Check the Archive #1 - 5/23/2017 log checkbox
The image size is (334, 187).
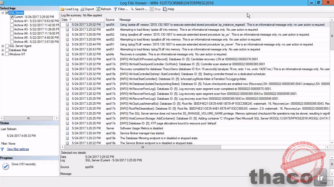pyautogui.click(x=12, y=21)
